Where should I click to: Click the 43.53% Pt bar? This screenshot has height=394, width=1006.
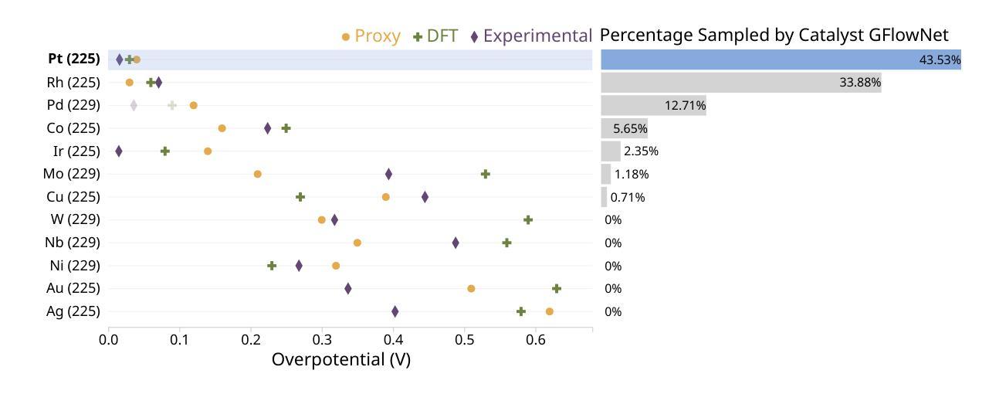click(x=780, y=59)
